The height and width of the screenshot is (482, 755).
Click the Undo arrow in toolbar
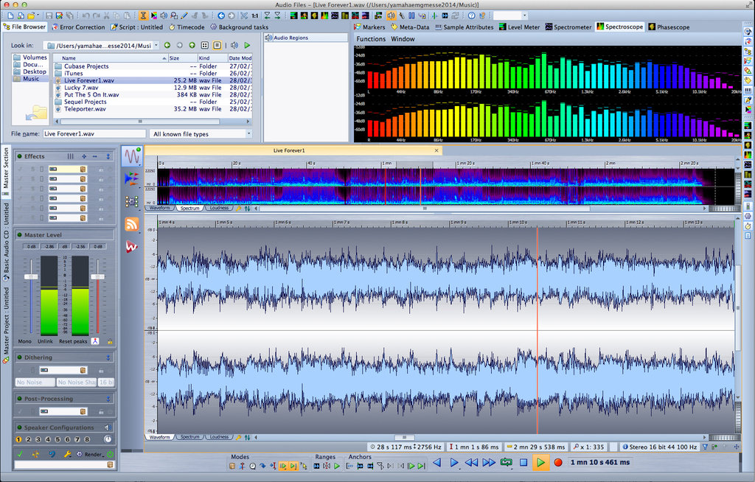pyautogui.click(x=86, y=16)
